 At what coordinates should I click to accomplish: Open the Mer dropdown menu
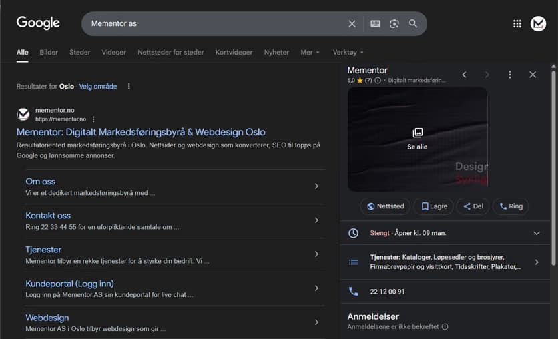(x=310, y=52)
